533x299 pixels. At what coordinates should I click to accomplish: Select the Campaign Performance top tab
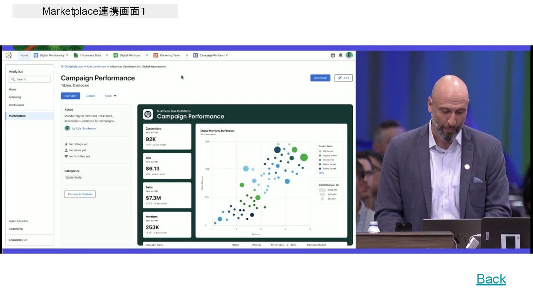tap(212, 55)
